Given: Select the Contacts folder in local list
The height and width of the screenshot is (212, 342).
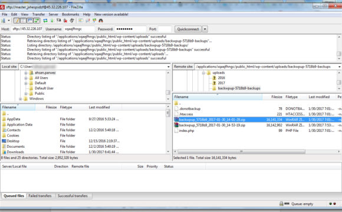Looking at the screenshot, I should 14,130.
